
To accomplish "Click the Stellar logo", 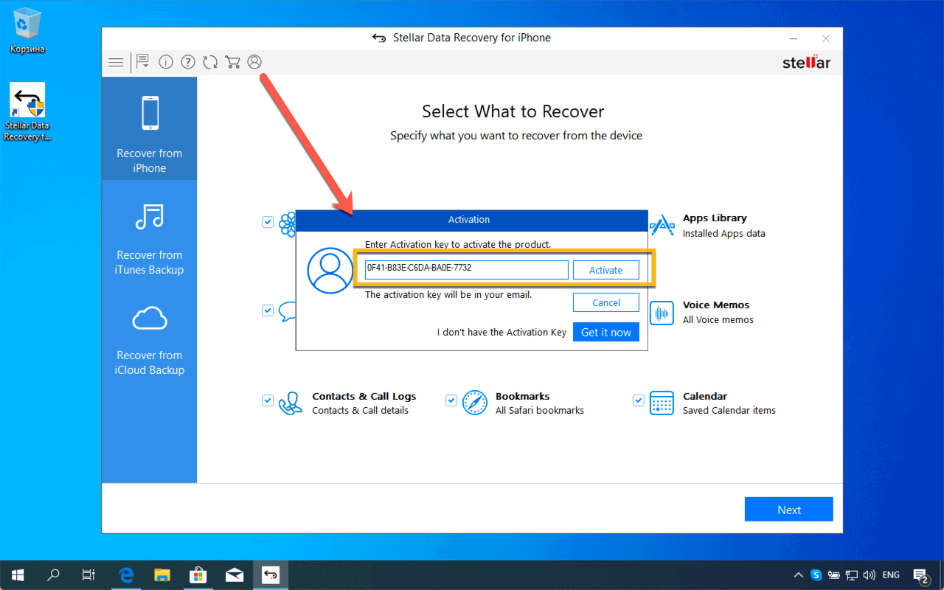I will 806,62.
